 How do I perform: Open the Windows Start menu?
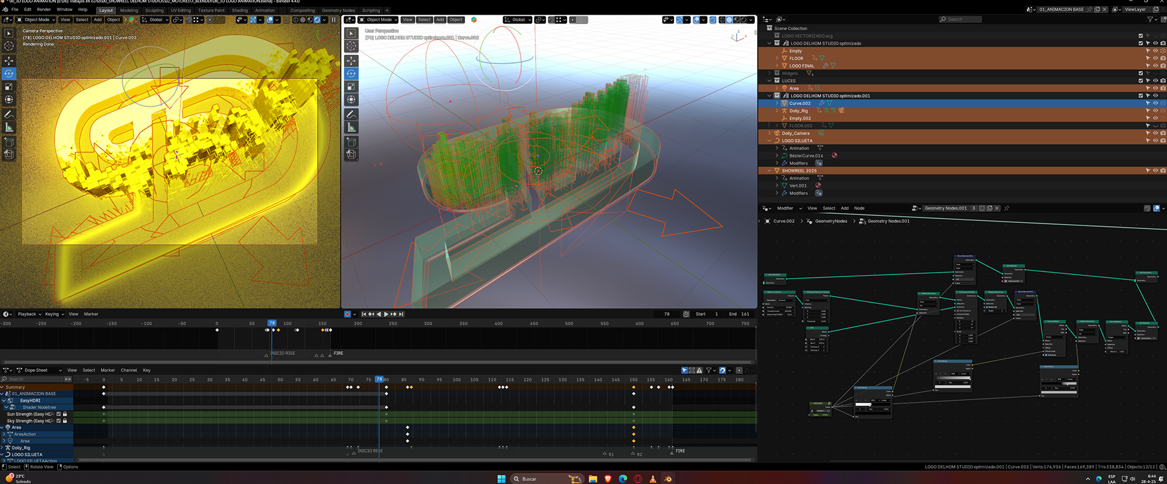pyautogui.click(x=501, y=479)
